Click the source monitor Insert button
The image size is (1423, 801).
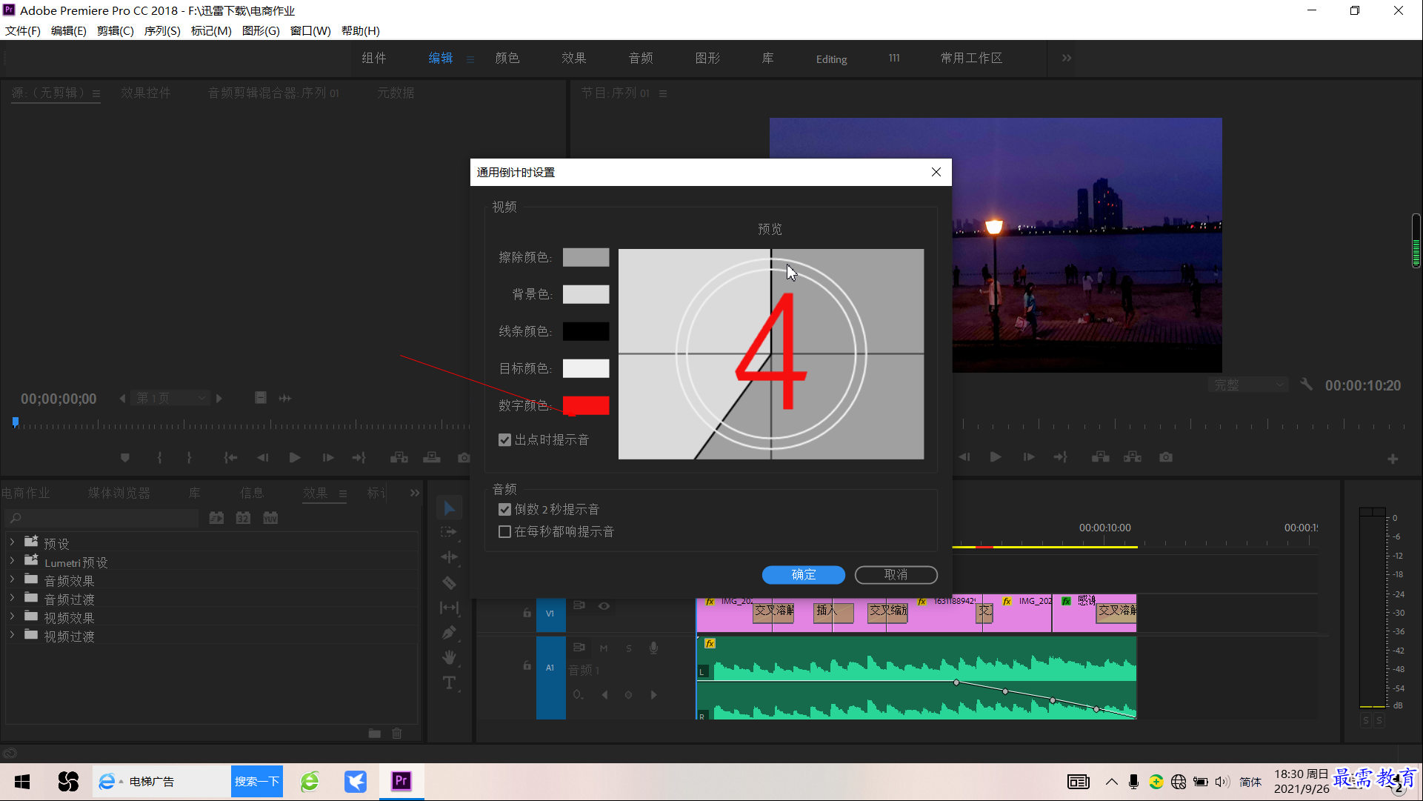coord(399,458)
